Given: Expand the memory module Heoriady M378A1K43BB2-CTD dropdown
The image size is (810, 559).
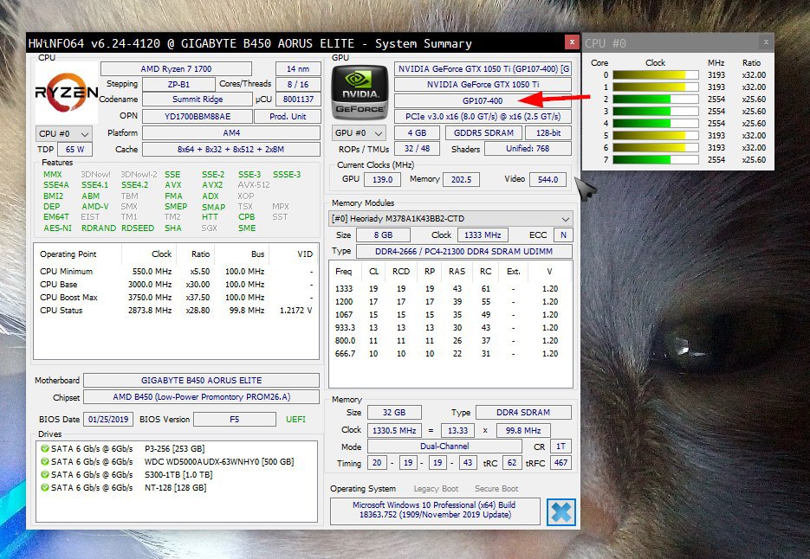Looking at the screenshot, I should pos(450,218).
